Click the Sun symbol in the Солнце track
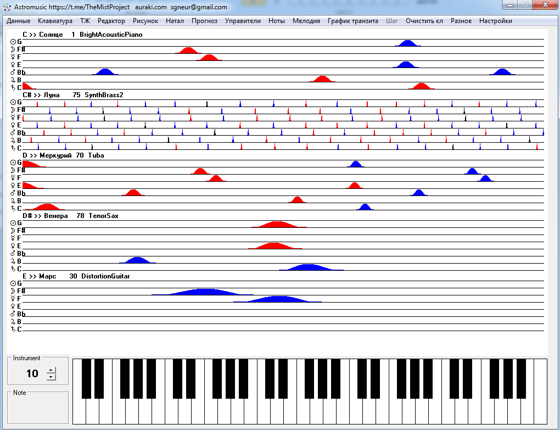The height and width of the screenshot is (430, 560). point(13,42)
